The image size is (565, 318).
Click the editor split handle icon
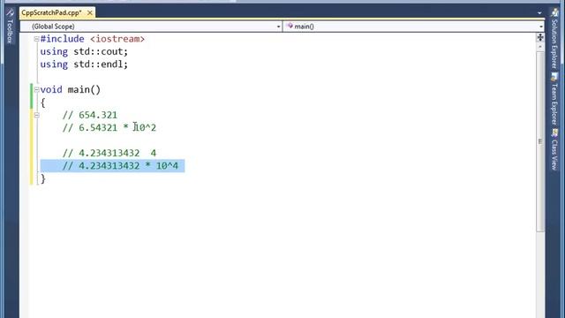tap(540, 37)
